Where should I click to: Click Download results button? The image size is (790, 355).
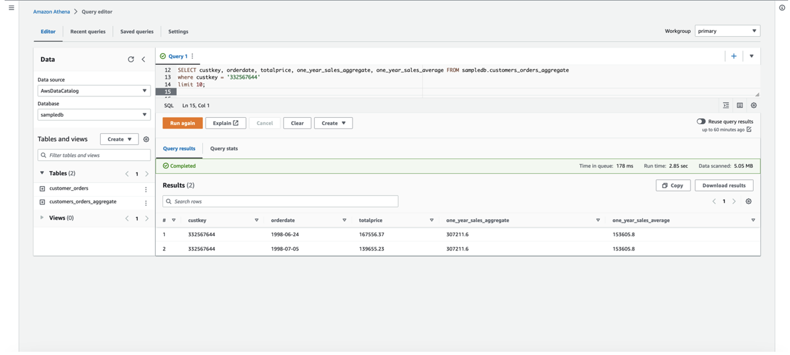[724, 185]
